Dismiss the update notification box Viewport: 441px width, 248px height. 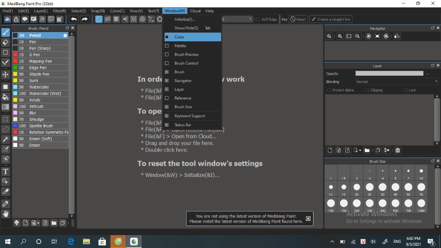(308, 218)
